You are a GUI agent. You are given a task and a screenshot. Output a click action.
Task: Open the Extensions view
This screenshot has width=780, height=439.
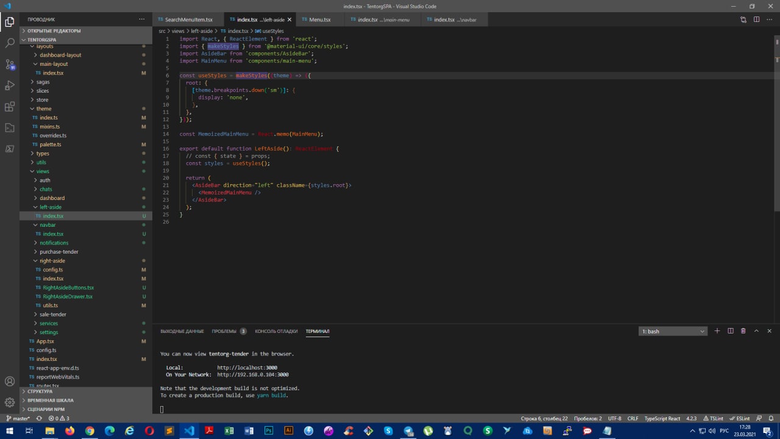(10, 107)
